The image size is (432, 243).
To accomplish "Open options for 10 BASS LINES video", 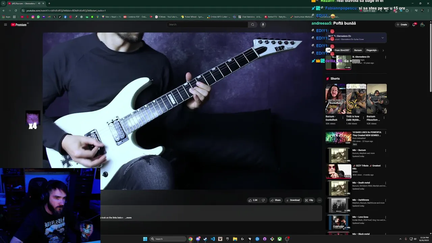I will pos(385,133).
